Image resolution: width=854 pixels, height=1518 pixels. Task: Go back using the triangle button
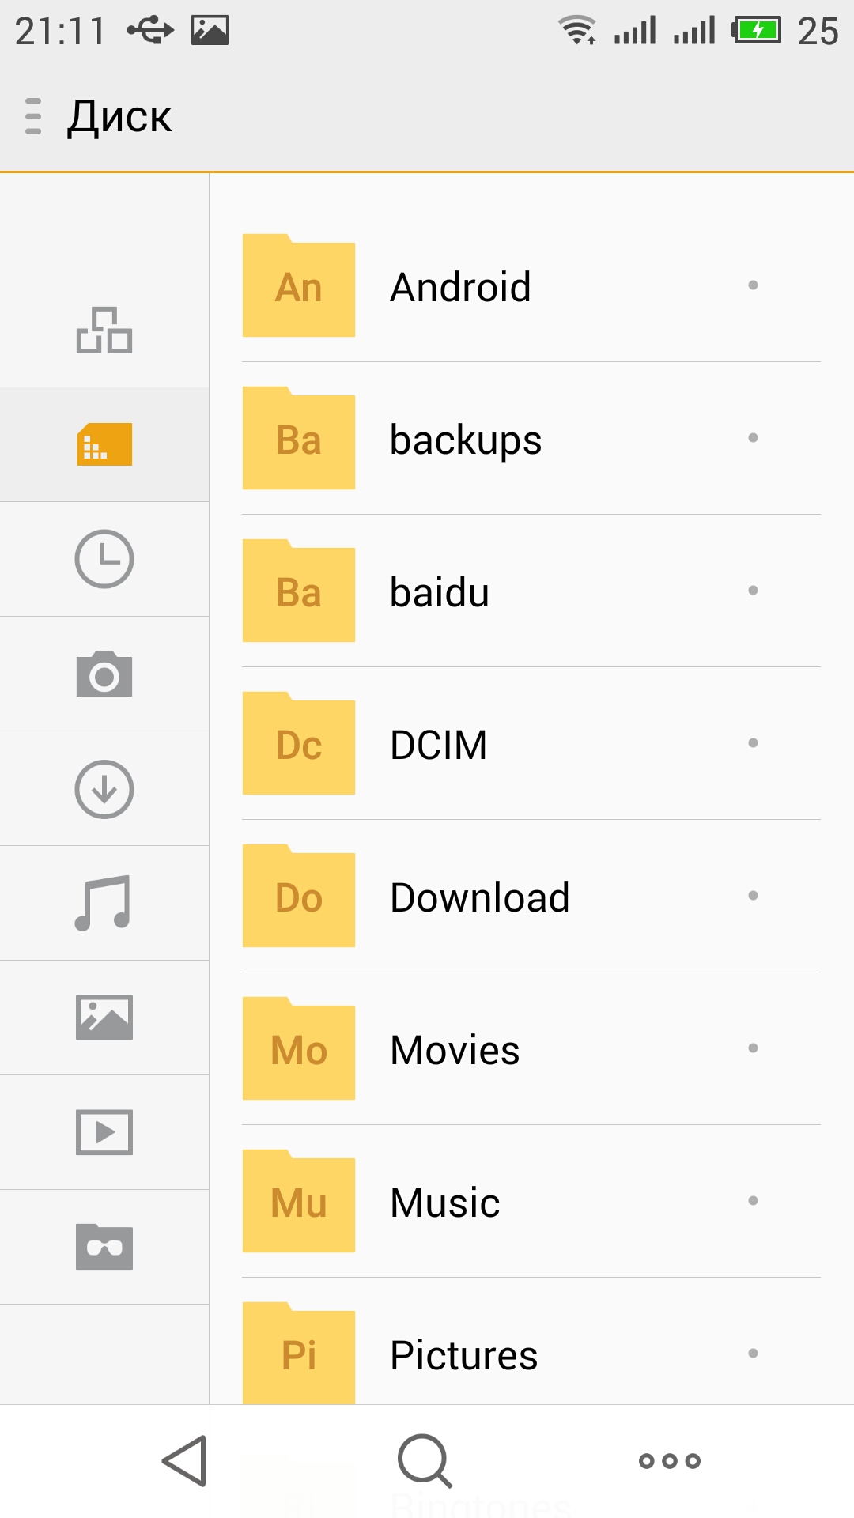pos(185,1461)
